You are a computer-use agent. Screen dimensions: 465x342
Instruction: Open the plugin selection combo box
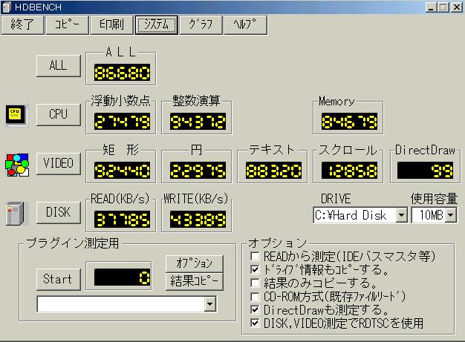[x=209, y=304]
